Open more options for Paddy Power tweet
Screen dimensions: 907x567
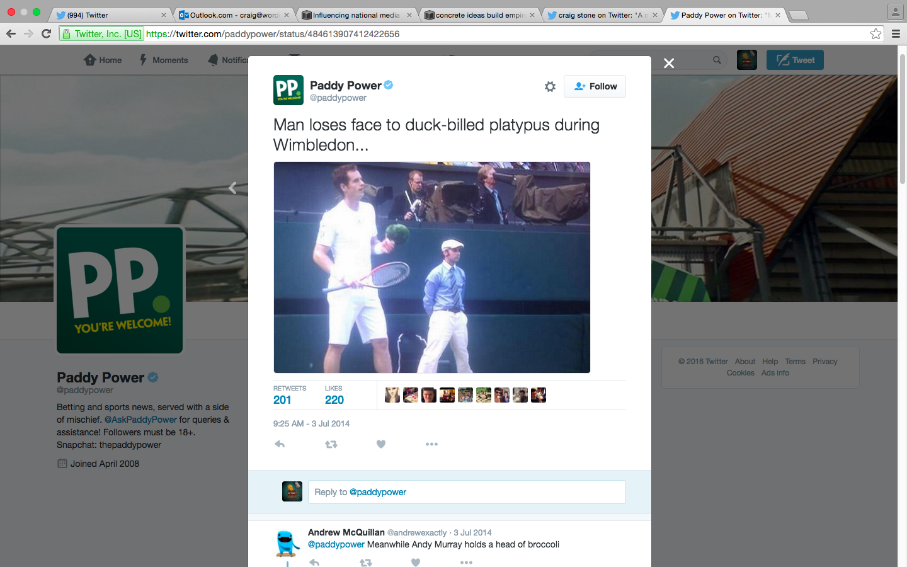tap(431, 444)
